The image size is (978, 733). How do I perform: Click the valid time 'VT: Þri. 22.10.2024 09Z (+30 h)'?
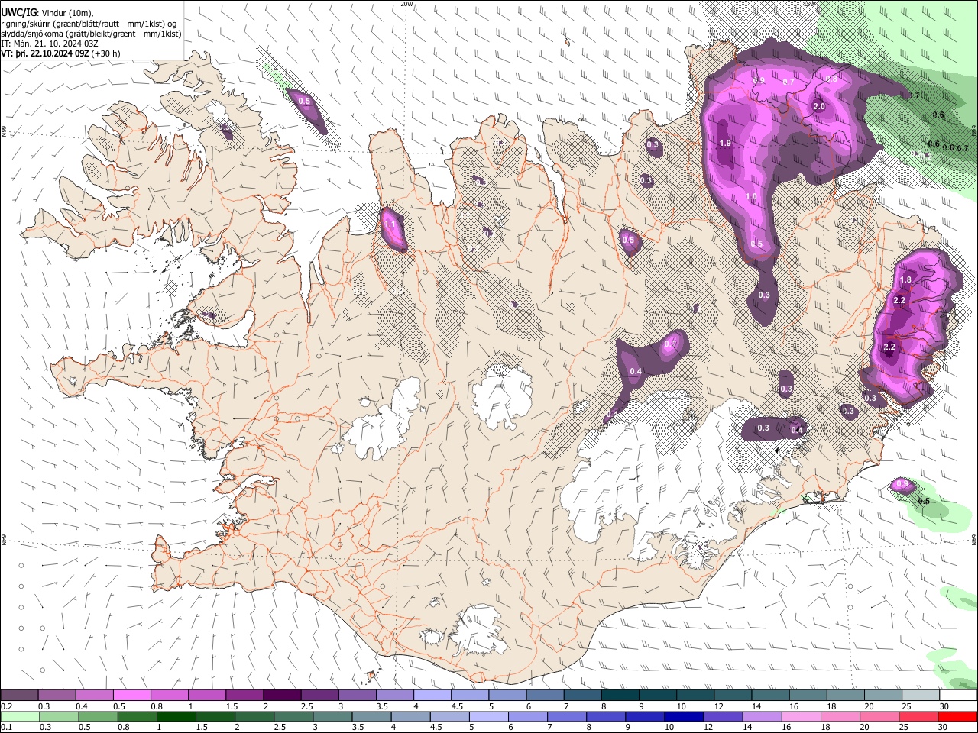pos(60,53)
